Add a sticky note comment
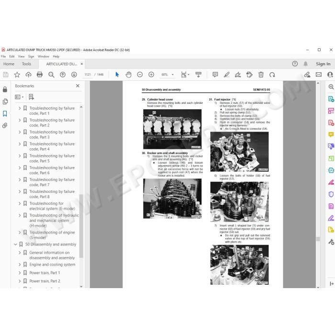The height and width of the screenshot is (335, 335). pyautogui.click(x=215, y=75)
